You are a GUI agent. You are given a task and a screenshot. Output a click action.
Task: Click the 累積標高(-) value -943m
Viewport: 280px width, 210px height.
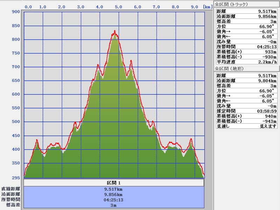coord(268,121)
